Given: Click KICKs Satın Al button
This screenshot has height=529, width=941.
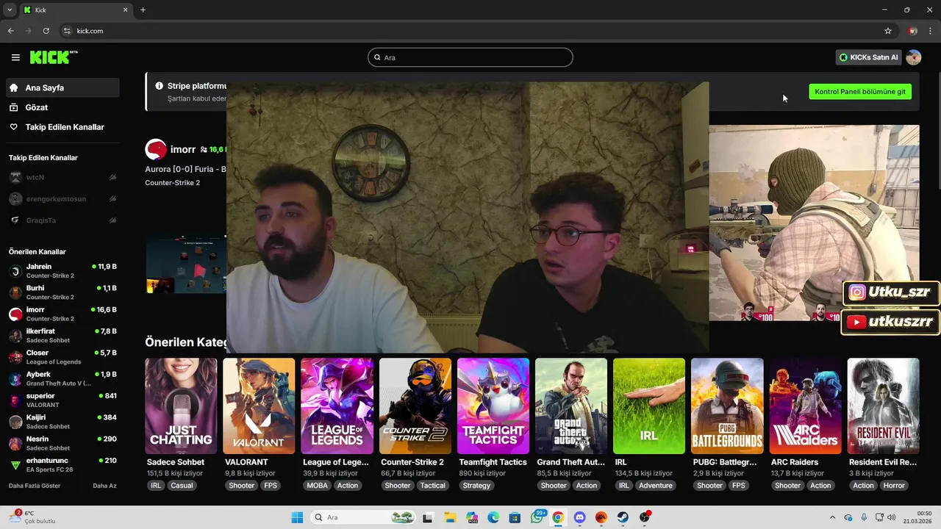Looking at the screenshot, I should 868,57.
